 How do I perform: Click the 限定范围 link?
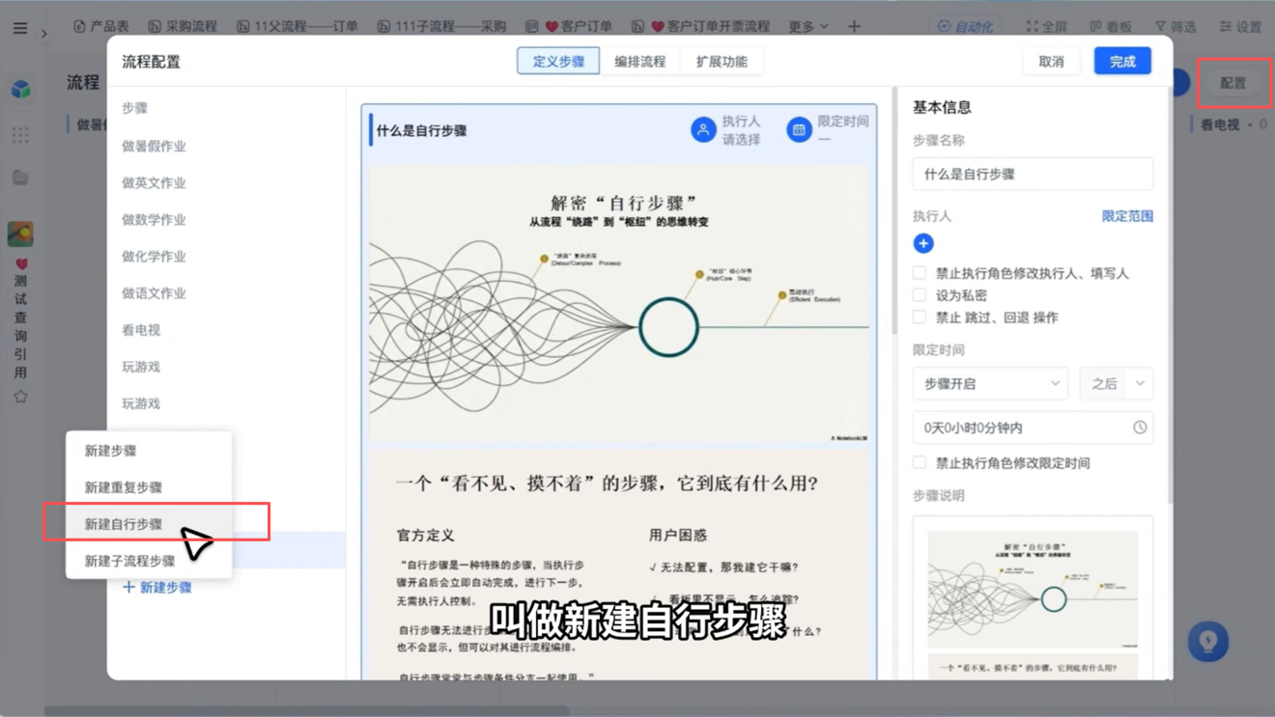1127,216
